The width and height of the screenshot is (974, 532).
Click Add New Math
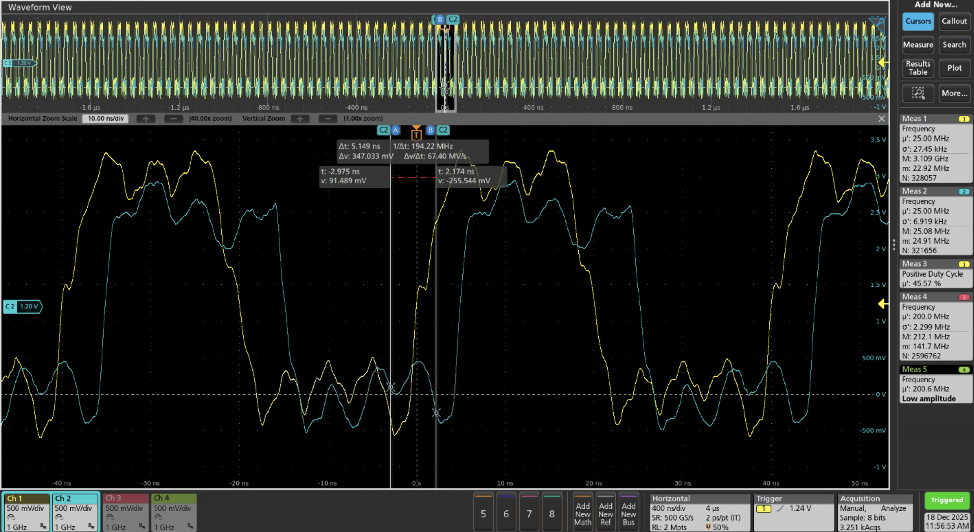tap(583, 512)
